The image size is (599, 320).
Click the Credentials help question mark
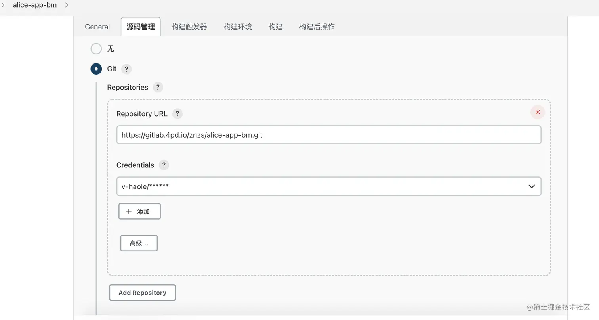point(164,165)
